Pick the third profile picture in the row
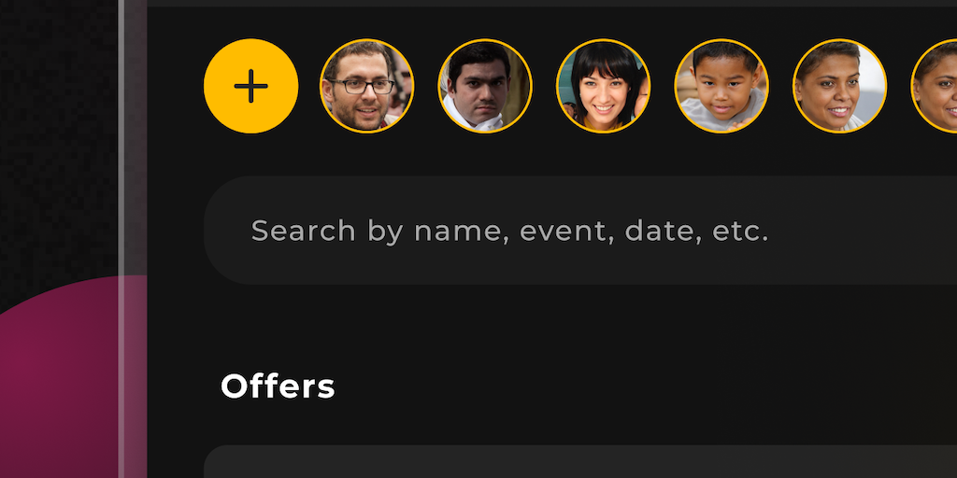Viewport: 957px width, 478px height. 603,86
